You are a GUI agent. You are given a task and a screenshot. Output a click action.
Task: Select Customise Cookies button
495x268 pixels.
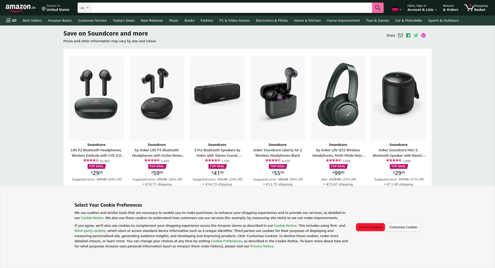tap(403, 227)
